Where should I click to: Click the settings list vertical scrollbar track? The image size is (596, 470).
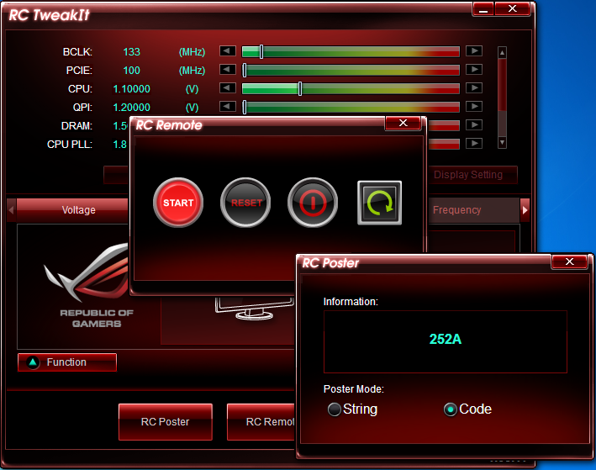502,98
